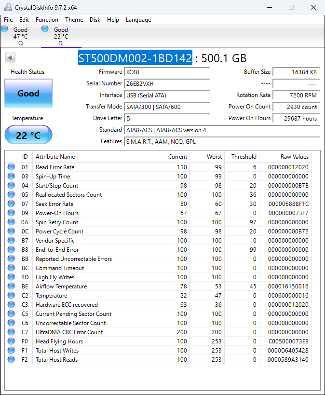Click status orb beside Start/Stop Count
This screenshot has width=325, height=395.
[x=11, y=185]
